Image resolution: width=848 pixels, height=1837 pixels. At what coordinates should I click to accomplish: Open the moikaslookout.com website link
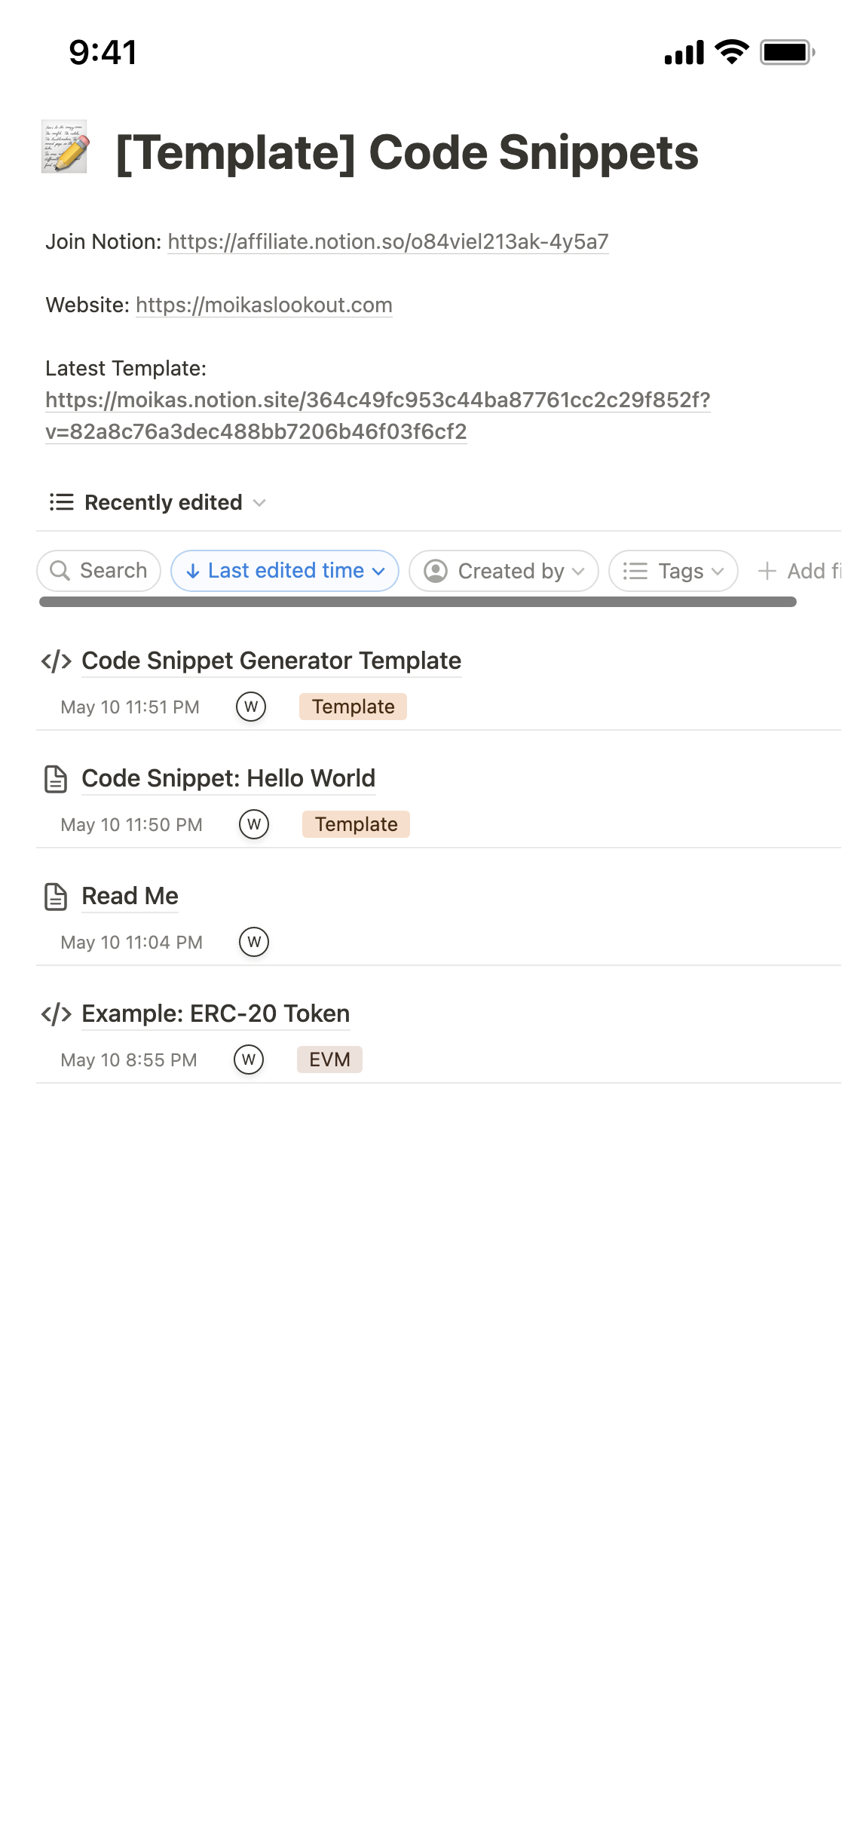(x=264, y=305)
